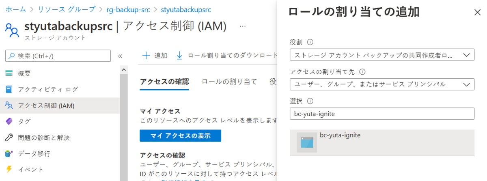Image resolution: width=487 pixels, height=181 pixels.
Task: Open the 役割 role dropdown
Action: tap(382, 55)
